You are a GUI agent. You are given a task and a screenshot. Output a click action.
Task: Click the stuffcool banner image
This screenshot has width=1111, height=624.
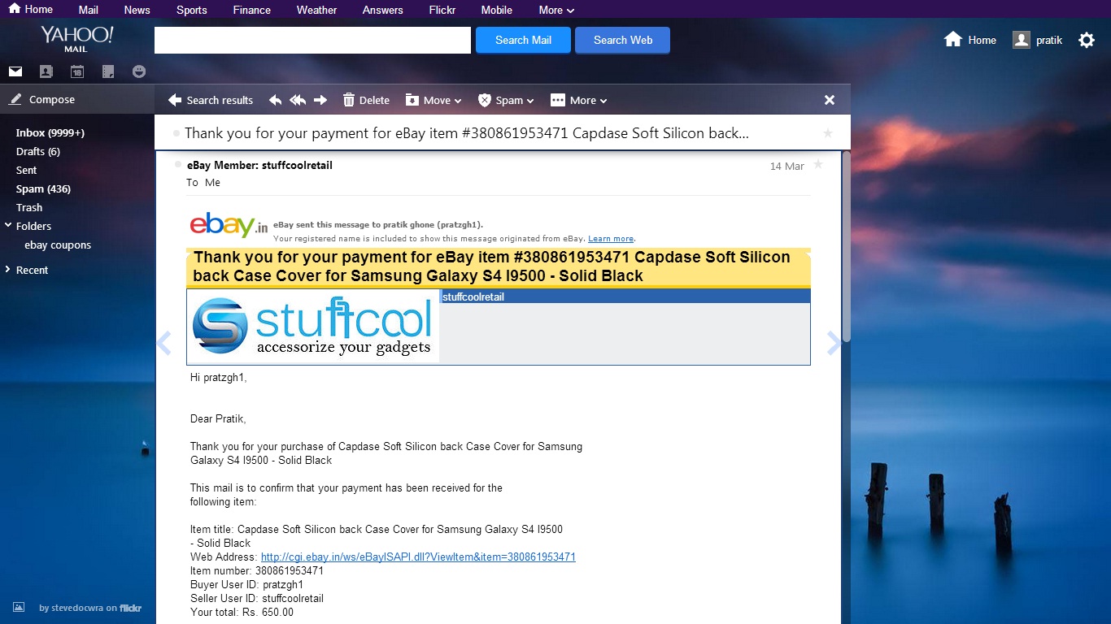(313, 326)
